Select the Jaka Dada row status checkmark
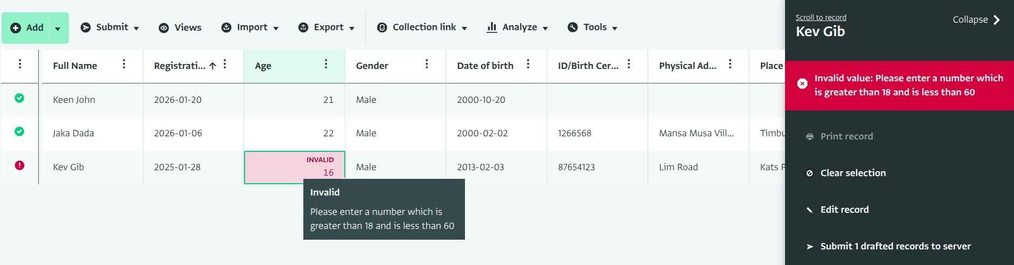1014x265 pixels. click(x=19, y=131)
